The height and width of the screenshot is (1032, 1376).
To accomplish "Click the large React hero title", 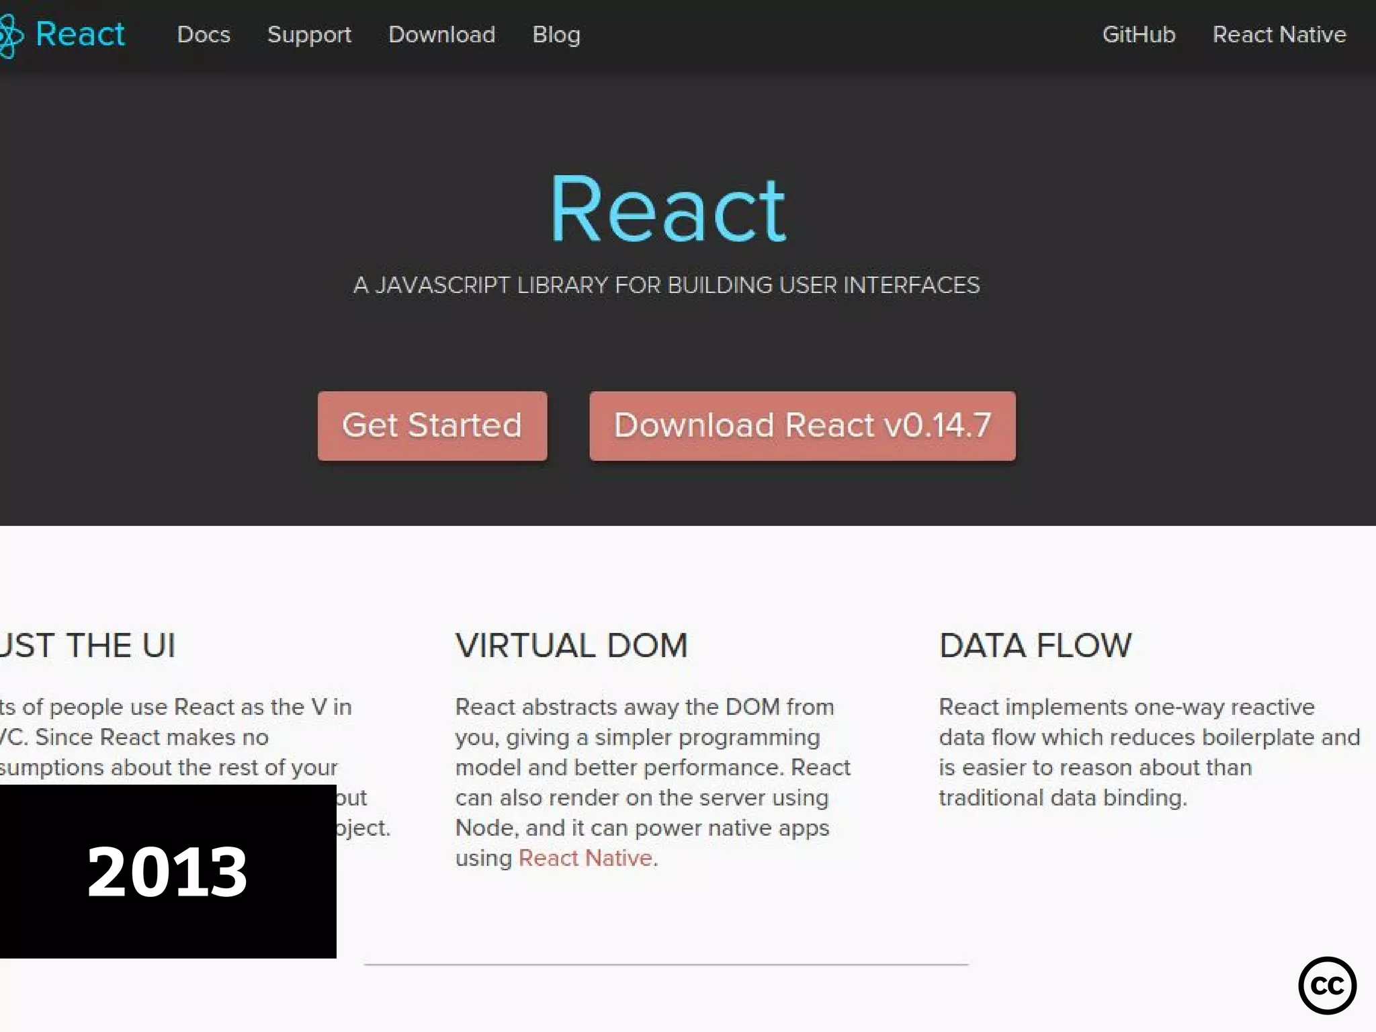I will click(x=668, y=209).
